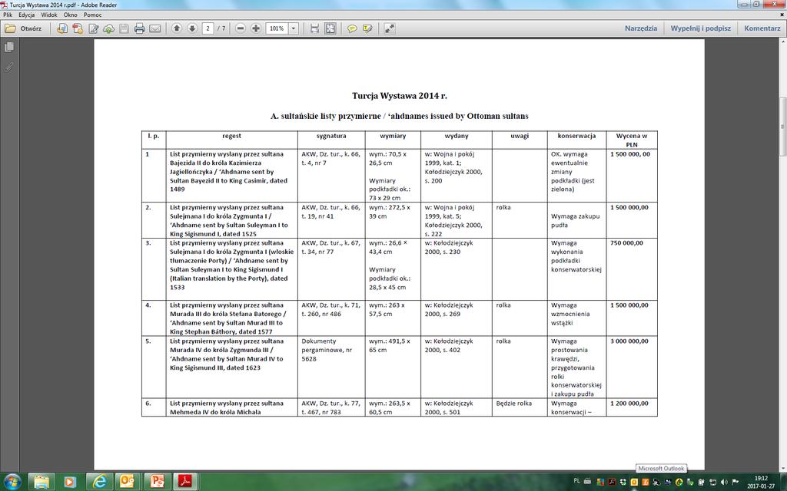Click the title 'Turcja Wystawa 2014 r.'
The height and width of the screenshot is (491, 787).
[x=399, y=96]
